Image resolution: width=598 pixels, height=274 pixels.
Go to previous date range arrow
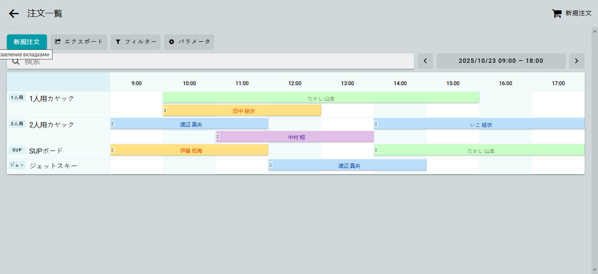click(x=425, y=61)
